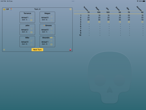
Task: Tap the battery status indicator
Action: (x=144, y=1)
